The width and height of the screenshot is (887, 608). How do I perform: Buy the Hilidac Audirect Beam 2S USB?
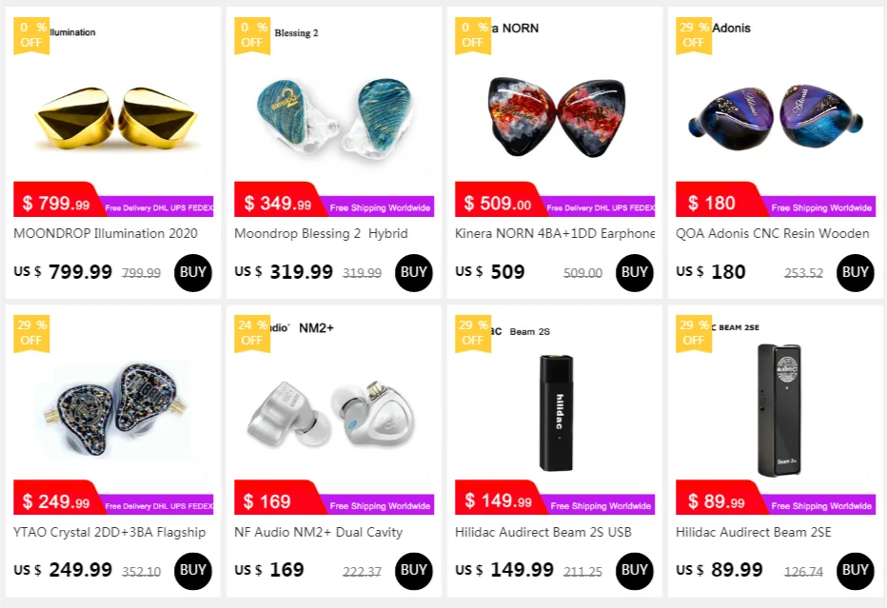click(x=635, y=570)
